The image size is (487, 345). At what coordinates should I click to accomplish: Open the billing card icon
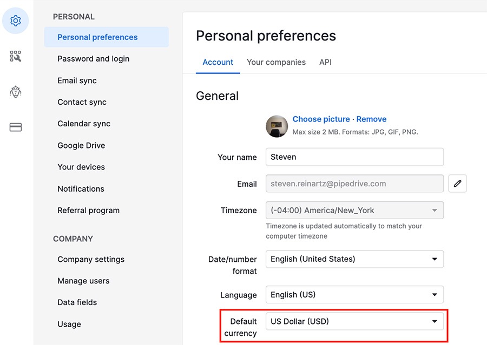(x=16, y=127)
